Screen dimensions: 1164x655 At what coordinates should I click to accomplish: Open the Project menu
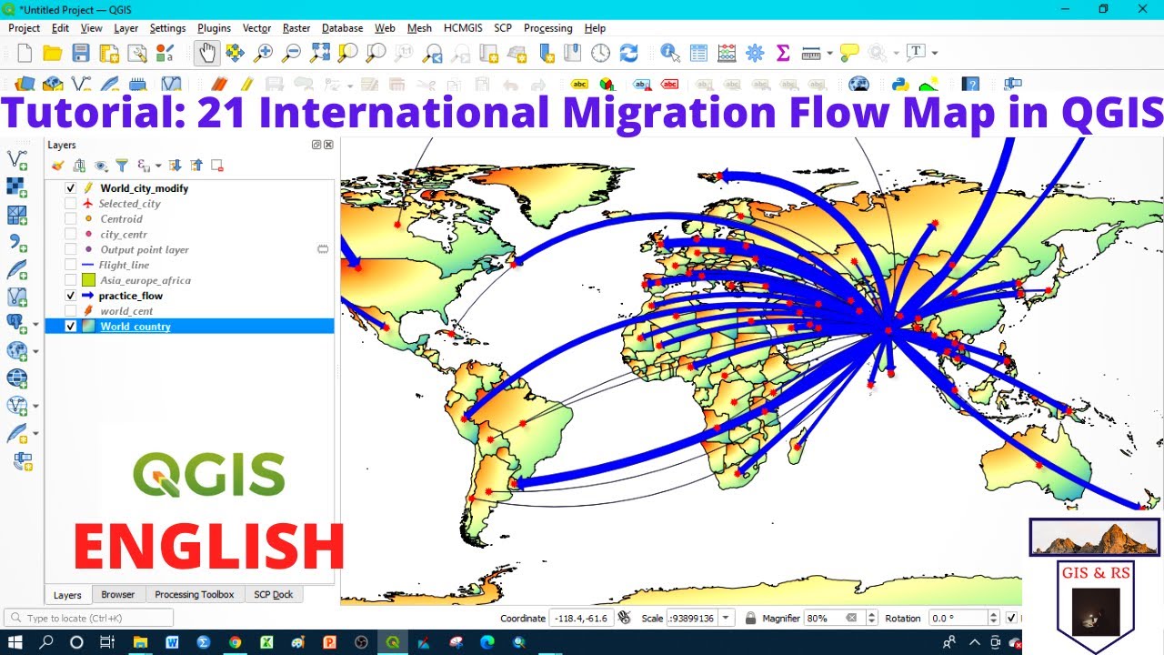25,28
